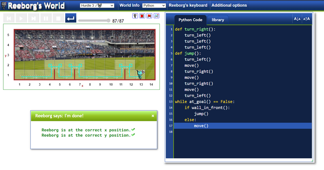Switch to the library tab

pyautogui.click(x=218, y=20)
